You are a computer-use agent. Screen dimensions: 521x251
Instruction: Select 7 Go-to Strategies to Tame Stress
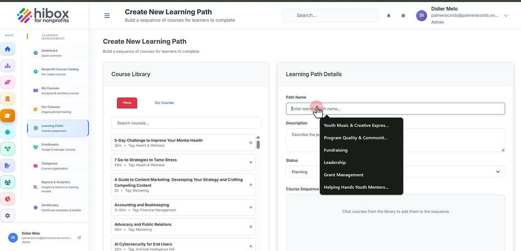[x=145, y=160]
